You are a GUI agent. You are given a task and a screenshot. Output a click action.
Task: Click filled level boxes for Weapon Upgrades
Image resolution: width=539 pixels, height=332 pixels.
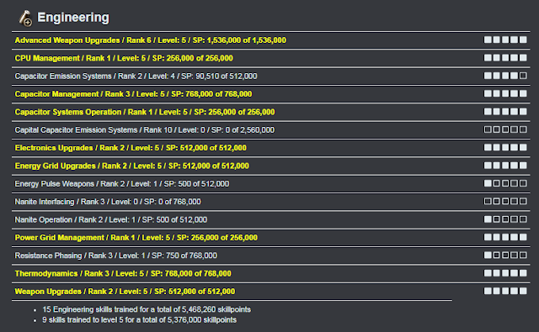[x=505, y=291]
